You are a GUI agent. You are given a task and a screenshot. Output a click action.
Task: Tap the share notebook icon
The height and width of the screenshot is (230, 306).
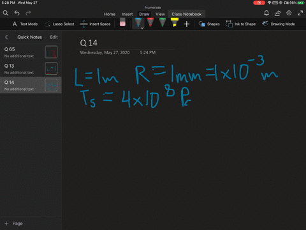277,13
